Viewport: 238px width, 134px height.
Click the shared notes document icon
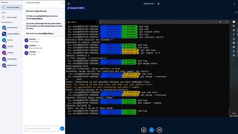(x=3, y=17)
